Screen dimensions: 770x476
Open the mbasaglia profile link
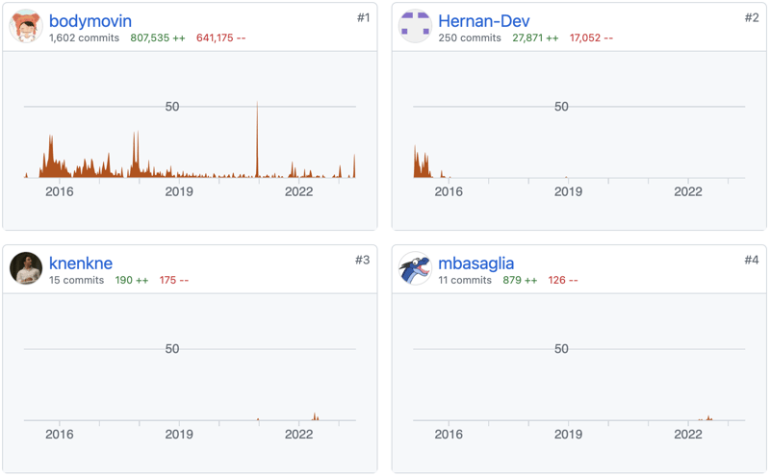475,263
